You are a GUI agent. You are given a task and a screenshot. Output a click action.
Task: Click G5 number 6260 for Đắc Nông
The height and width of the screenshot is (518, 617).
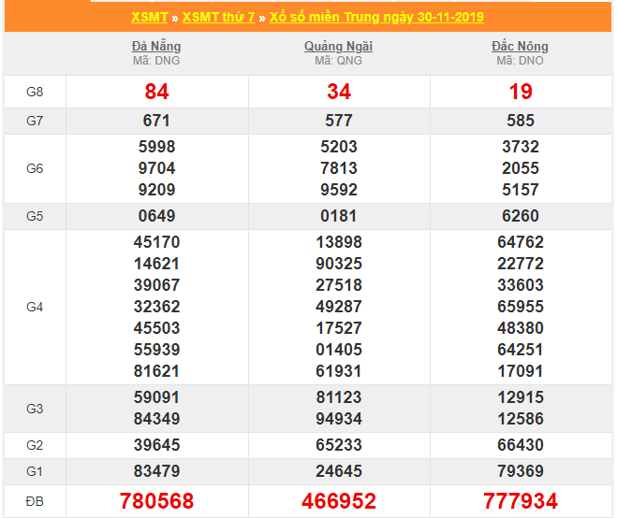click(520, 216)
